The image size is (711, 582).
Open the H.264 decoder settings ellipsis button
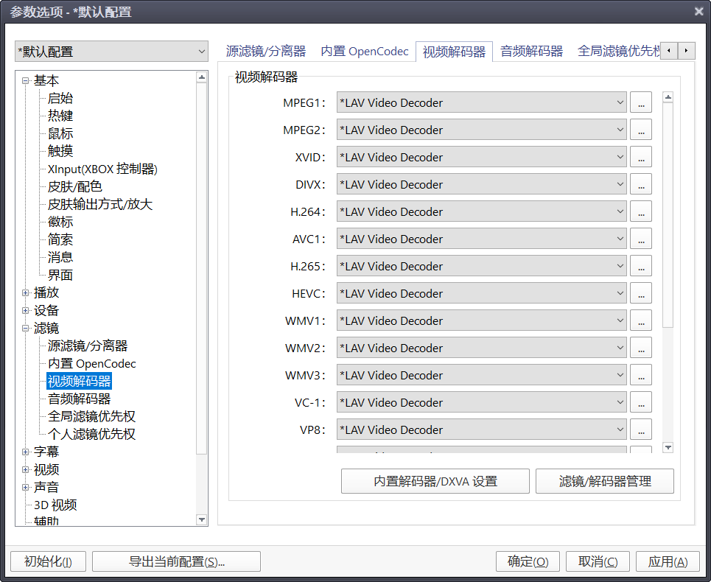(641, 211)
